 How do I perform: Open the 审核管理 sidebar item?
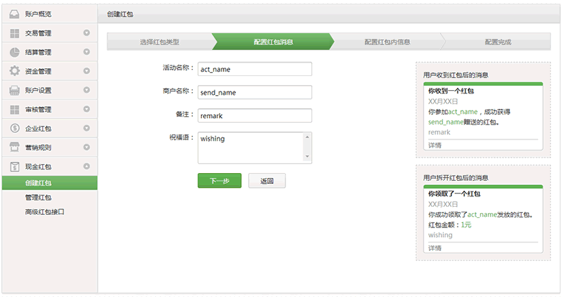click(x=49, y=109)
